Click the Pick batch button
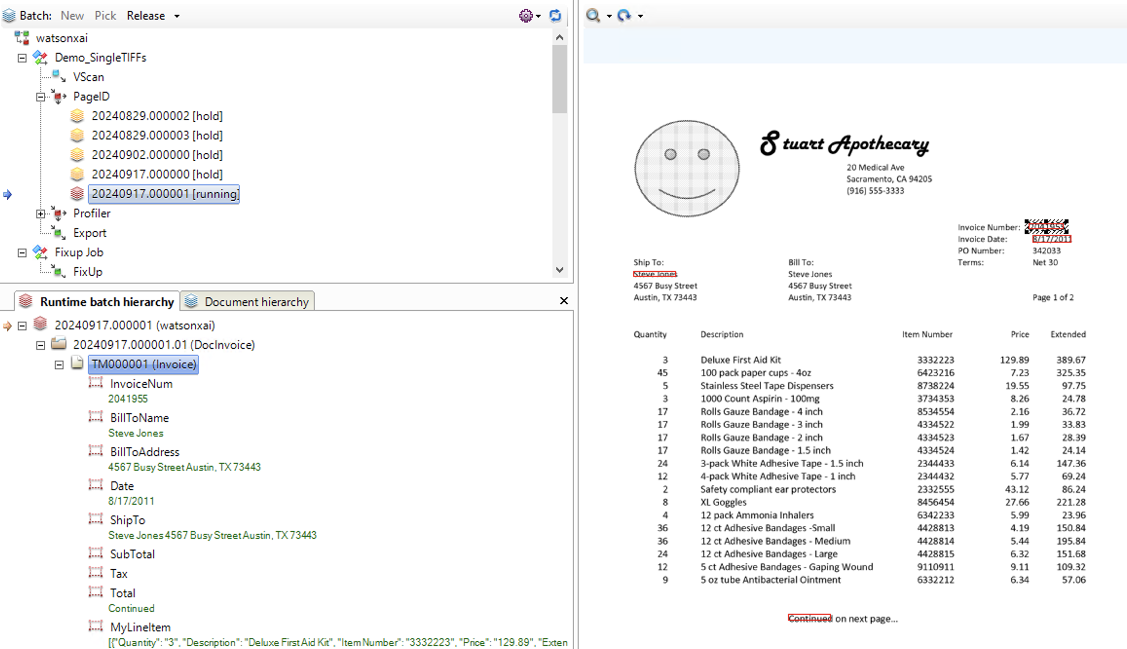 point(105,16)
